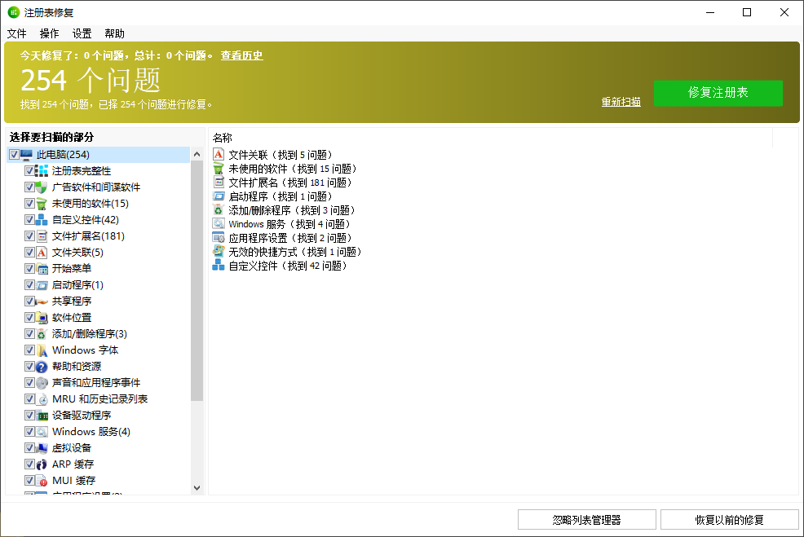This screenshot has height=537, width=804.
Task: Click the app icon in the title bar
Action: point(12,12)
